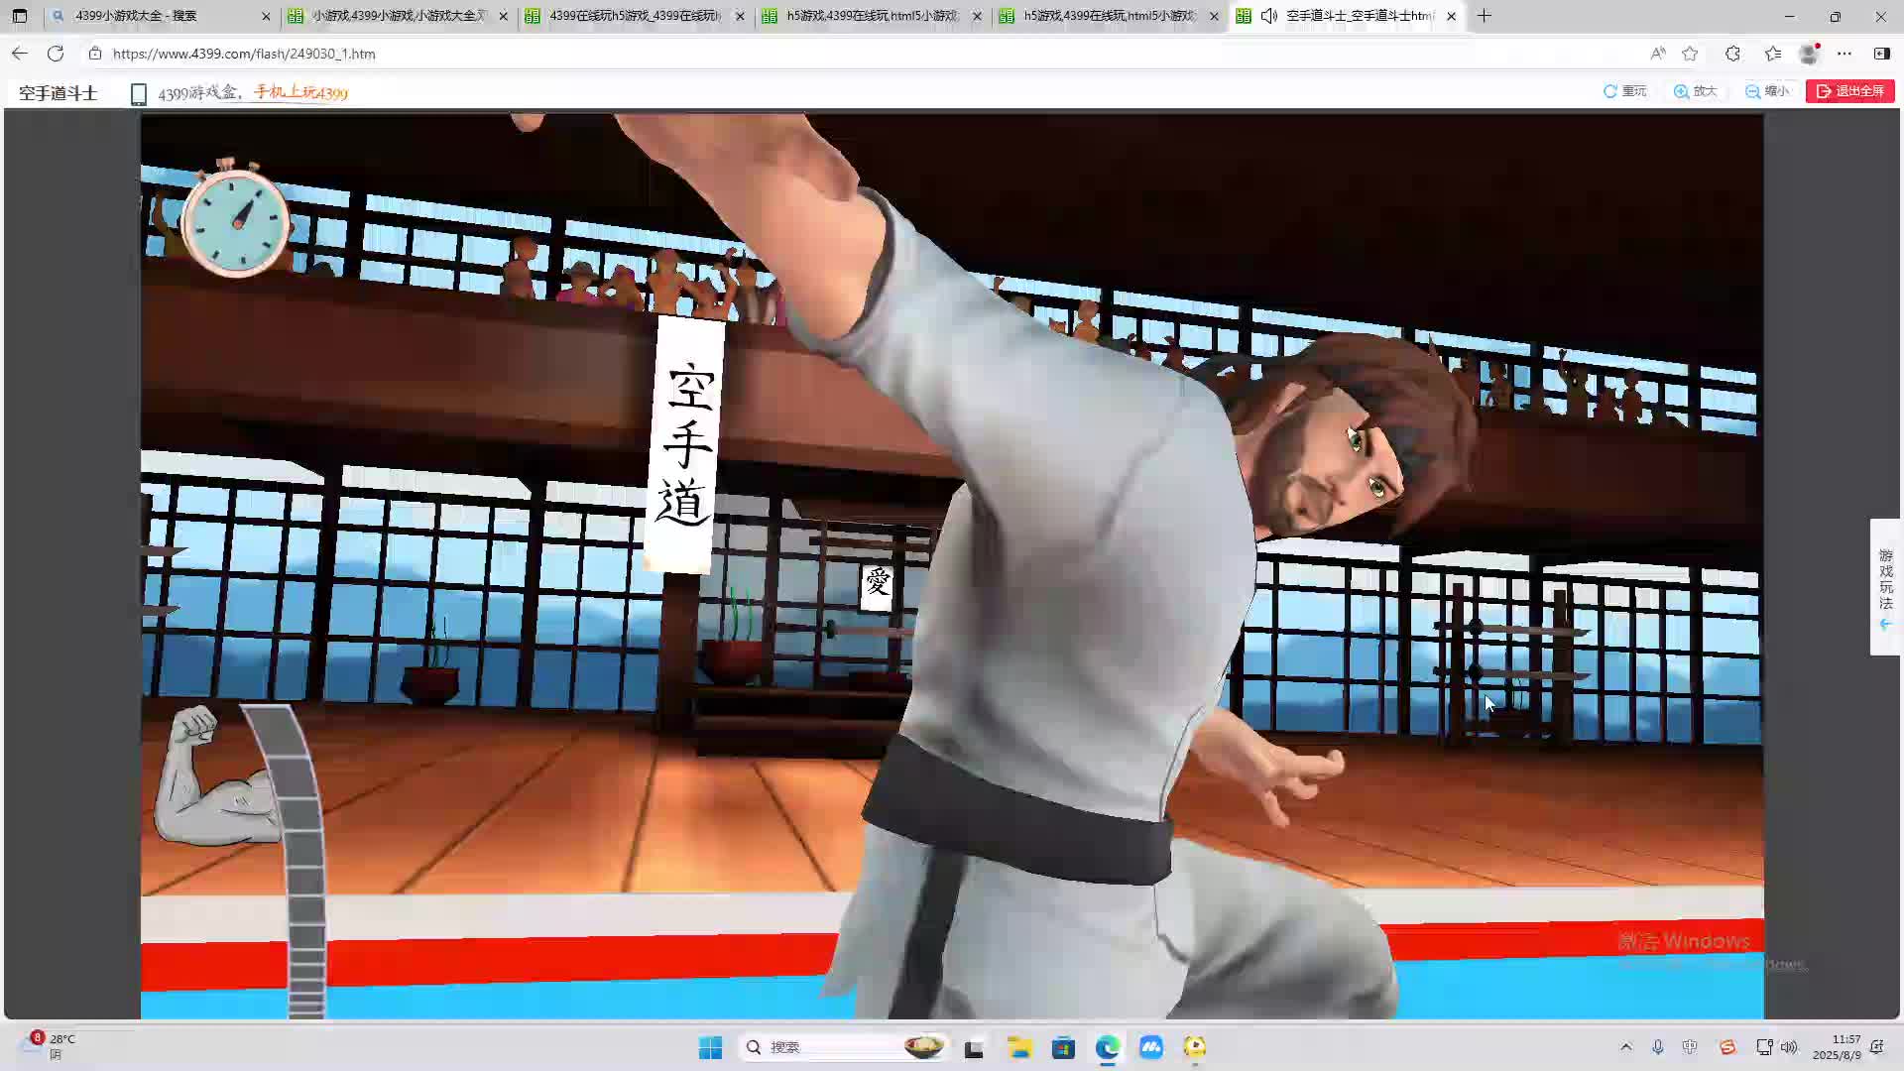
Task: Open Windows Start menu
Action: pos(710,1047)
